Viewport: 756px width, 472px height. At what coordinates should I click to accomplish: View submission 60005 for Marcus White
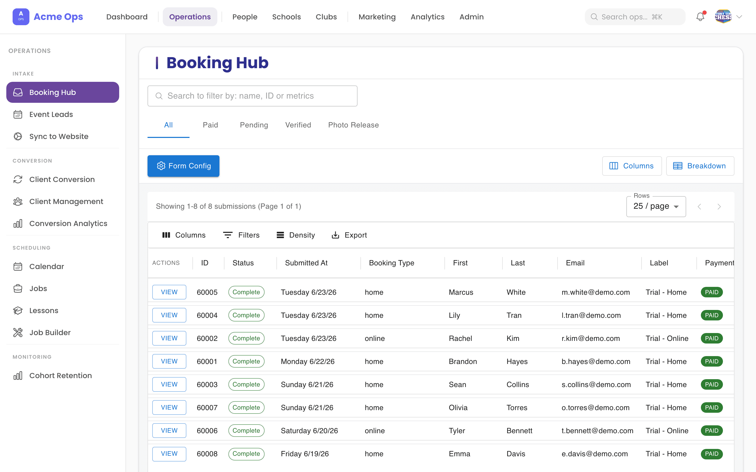pyautogui.click(x=169, y=292)
